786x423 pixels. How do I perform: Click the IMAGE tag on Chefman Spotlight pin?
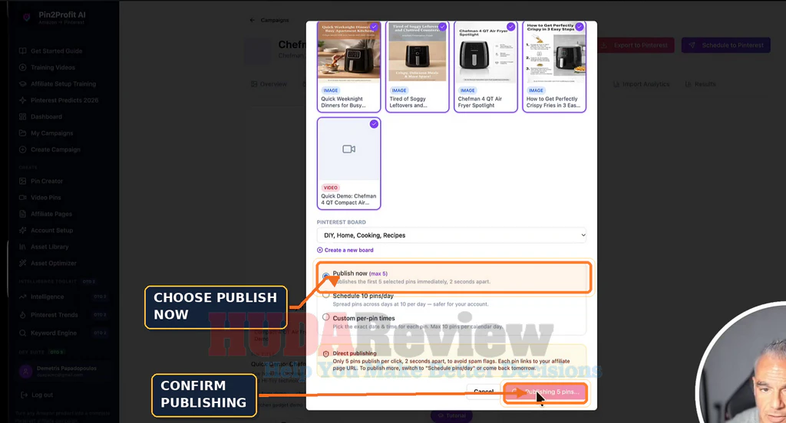467,90
